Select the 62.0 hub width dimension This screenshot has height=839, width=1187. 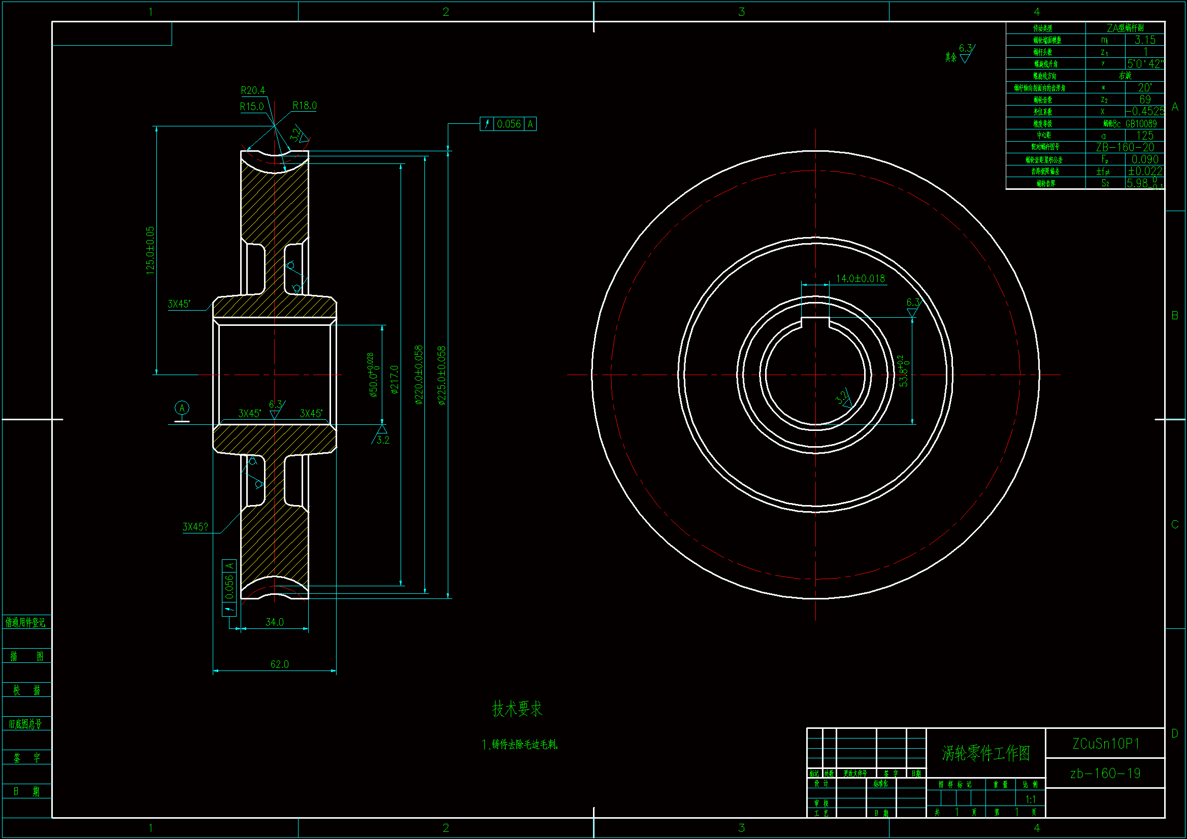click(x=279, y=664)
